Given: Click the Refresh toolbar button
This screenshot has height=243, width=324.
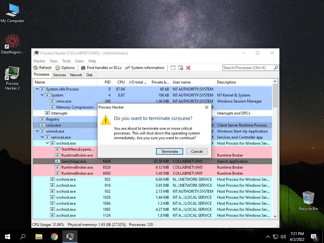Looking at the screenshot, I should coord(42,68).
